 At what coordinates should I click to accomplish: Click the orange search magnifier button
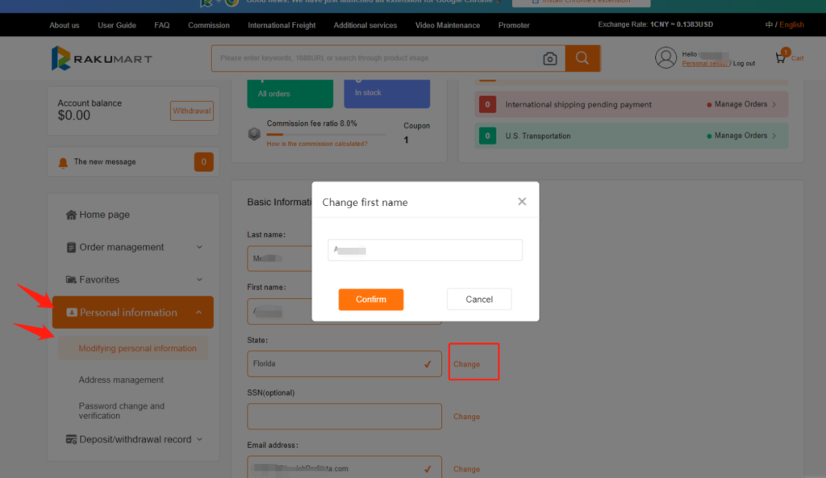click(582, 58)
